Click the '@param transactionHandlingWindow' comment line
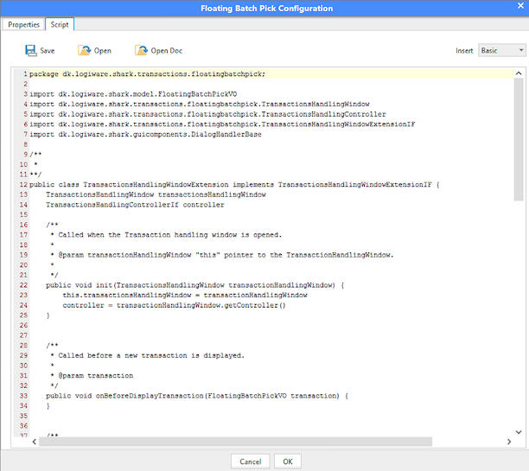Viewport: 529px width, 471px height. (x=222, y=255)
